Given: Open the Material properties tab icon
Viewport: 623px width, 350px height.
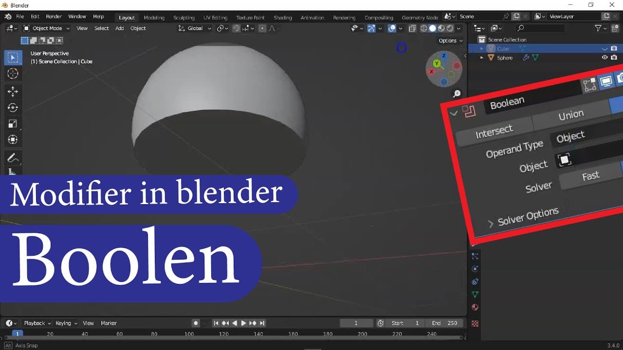Looking at the screenshot, I should point(475,307).
